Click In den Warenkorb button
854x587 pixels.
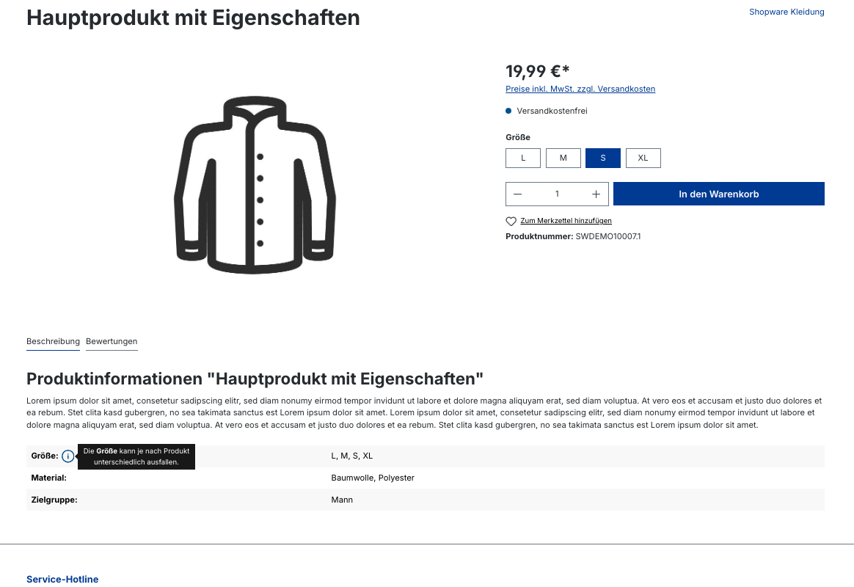719,194
